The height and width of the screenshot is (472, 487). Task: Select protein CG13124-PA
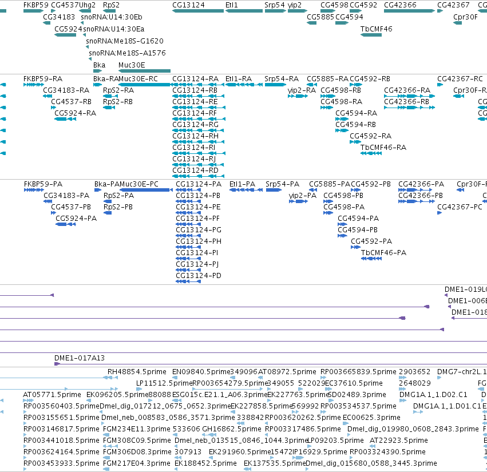click(199, 184)
